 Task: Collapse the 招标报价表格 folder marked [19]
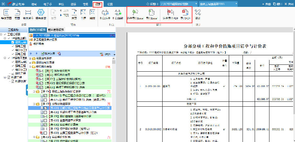(30, 66)
